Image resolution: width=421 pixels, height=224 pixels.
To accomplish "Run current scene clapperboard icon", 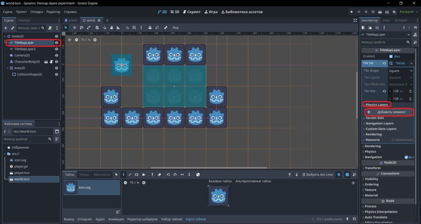I will [x=380, y=12].
